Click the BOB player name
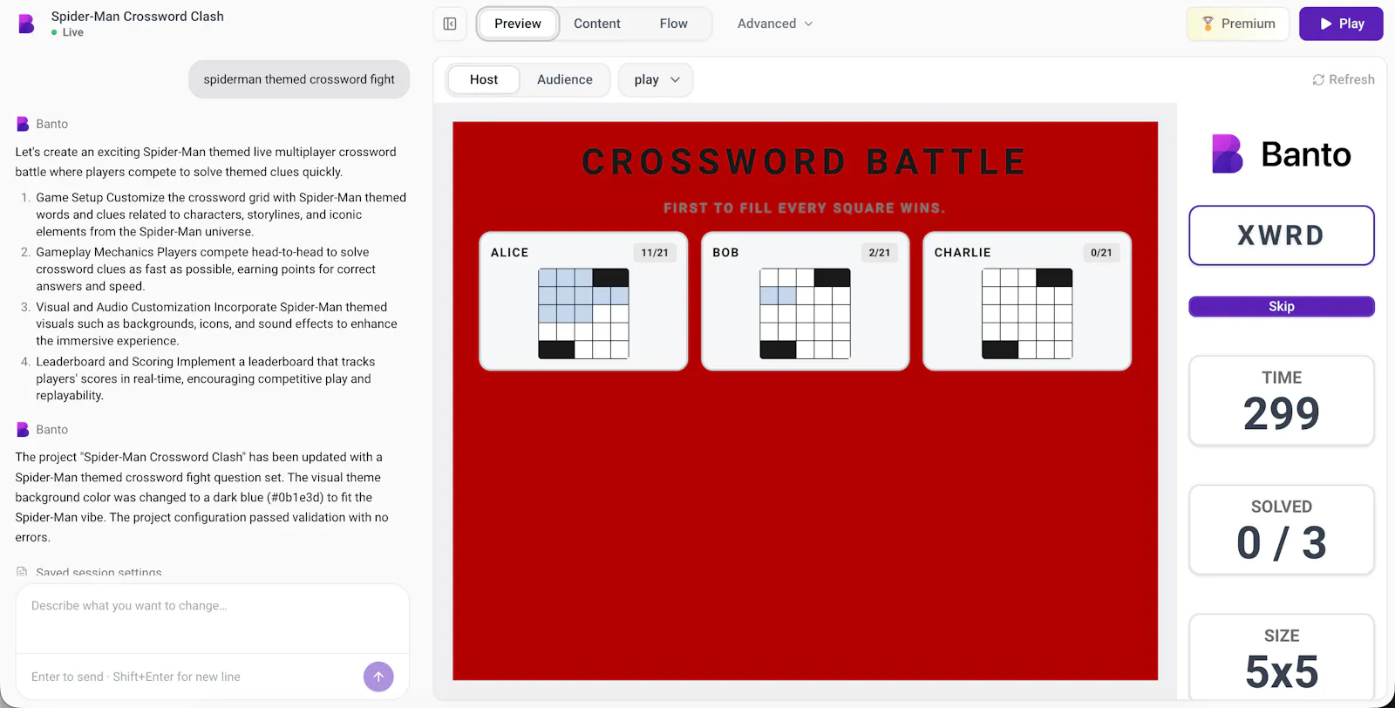Viewport: 1395px width, 708px height. (x=725, y=253)
